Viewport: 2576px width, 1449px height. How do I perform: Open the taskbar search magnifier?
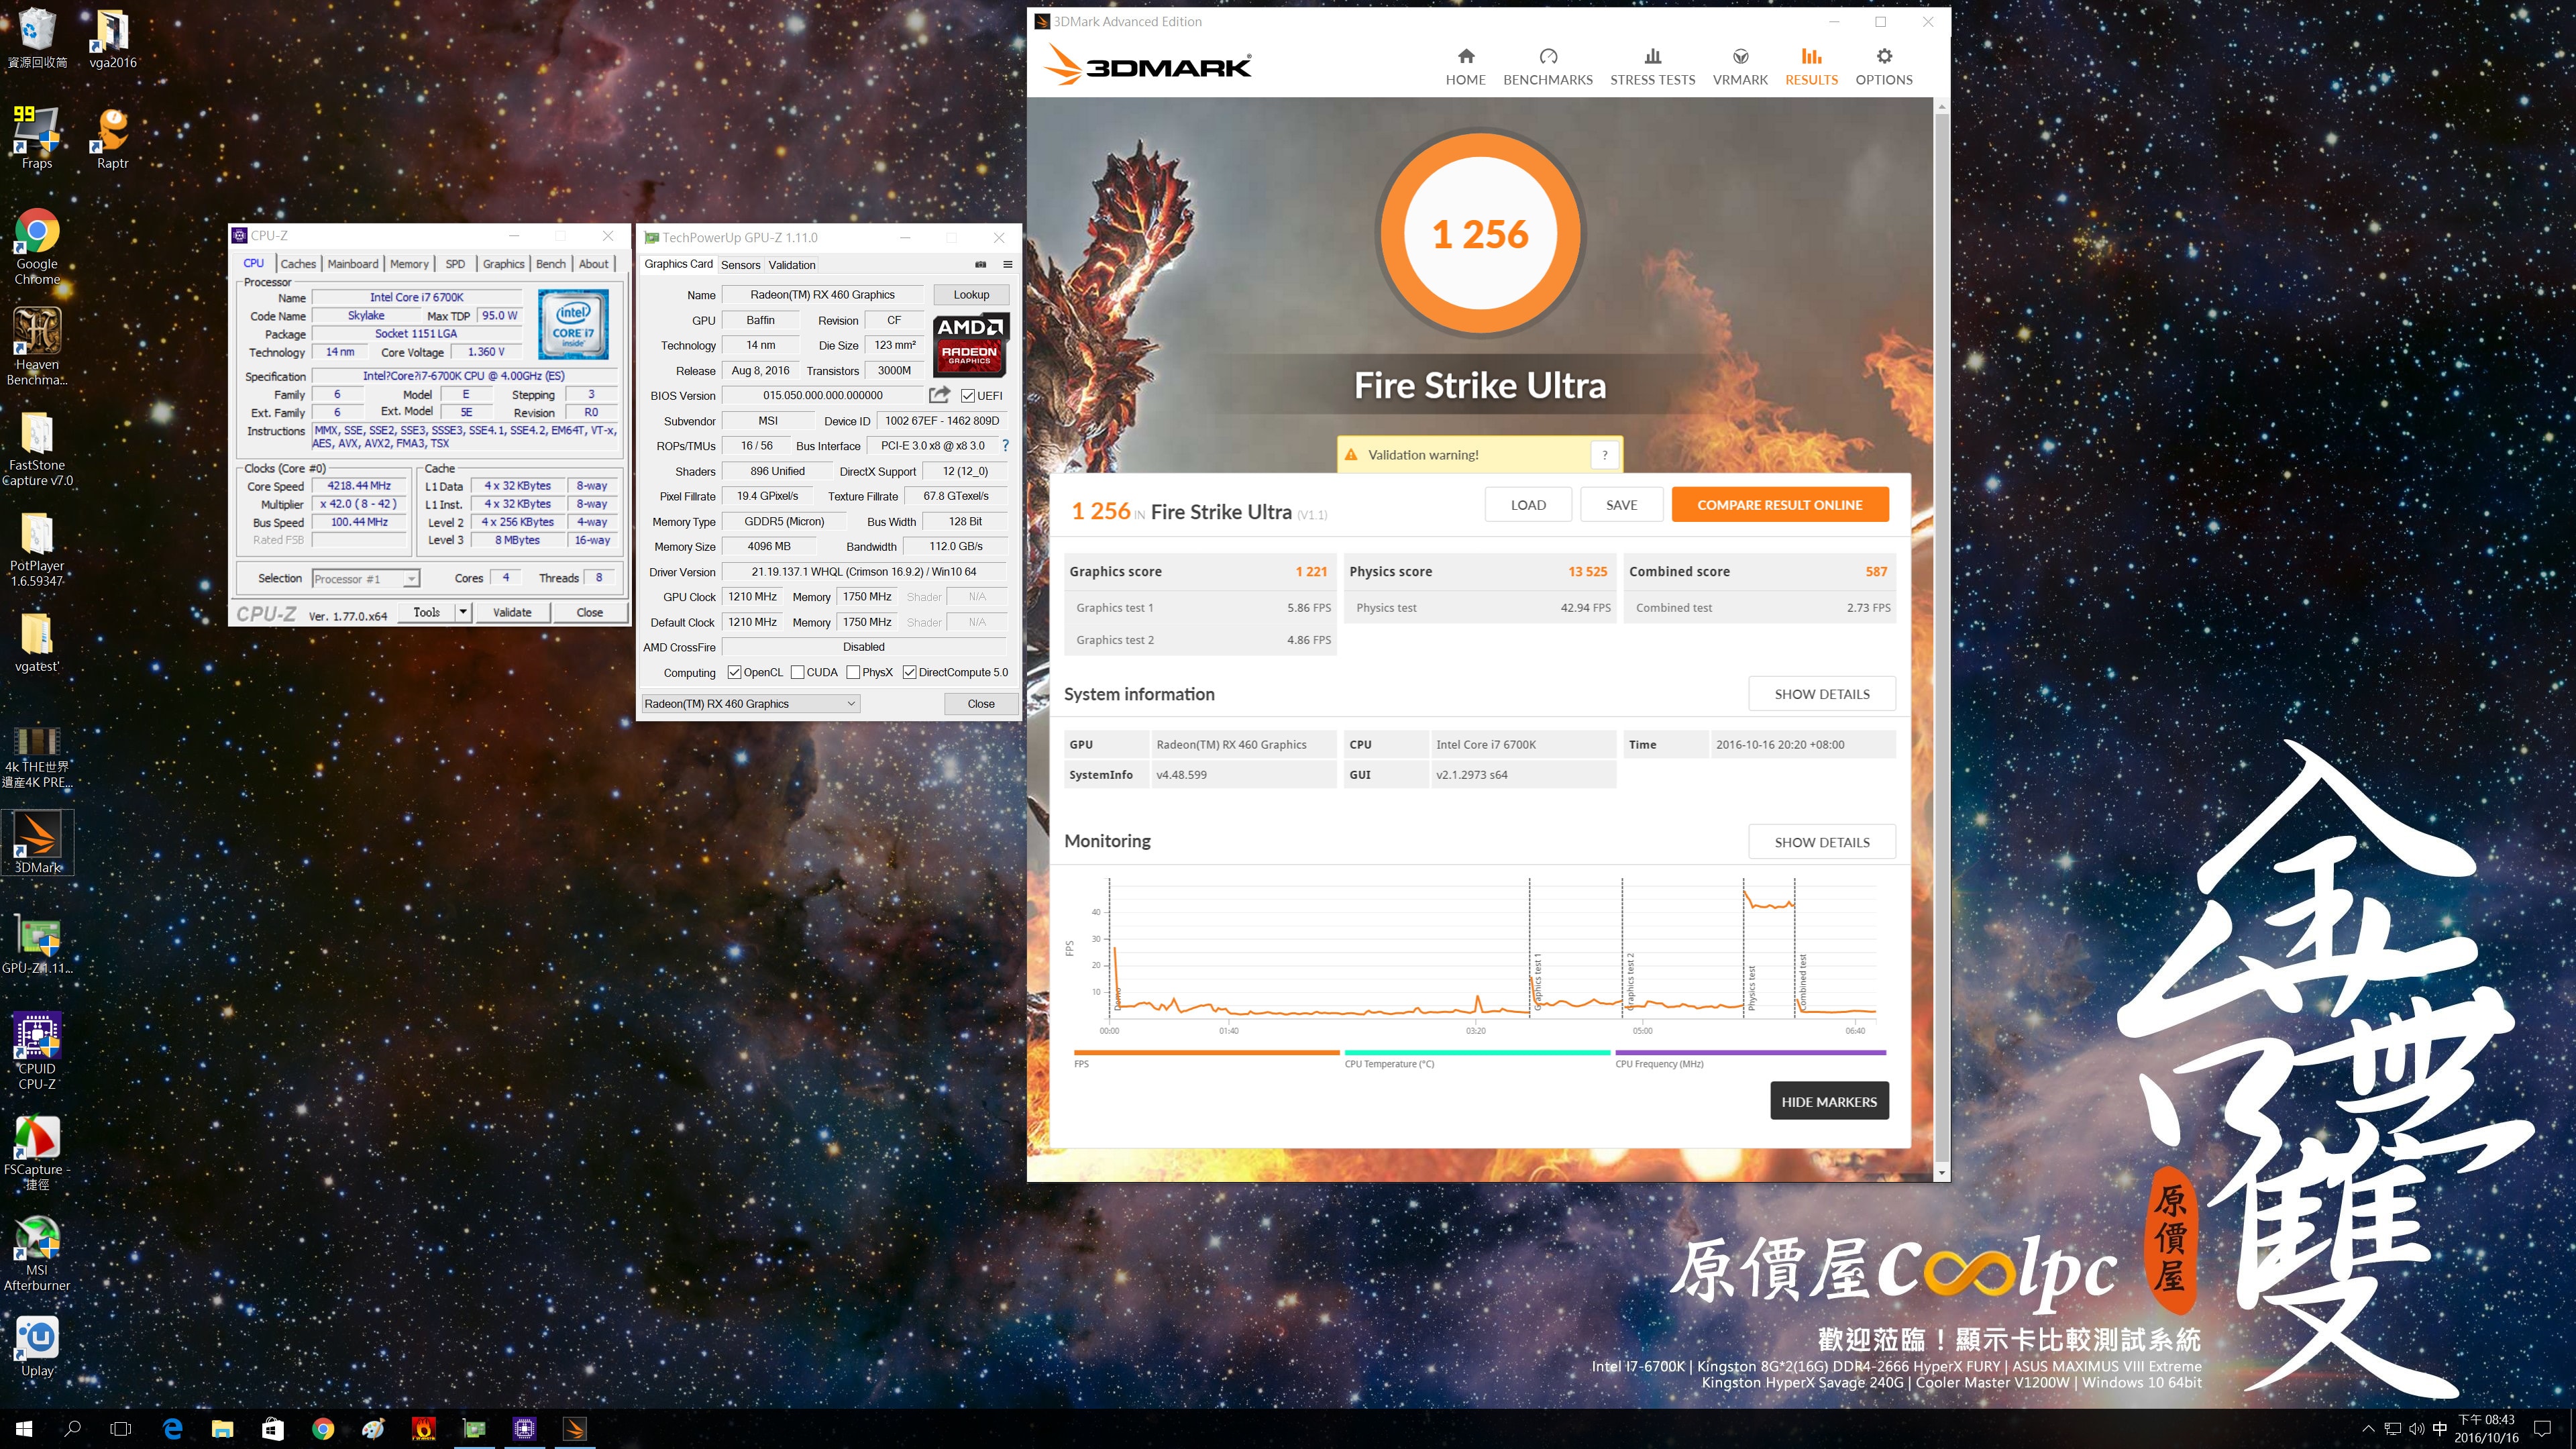72,1428
